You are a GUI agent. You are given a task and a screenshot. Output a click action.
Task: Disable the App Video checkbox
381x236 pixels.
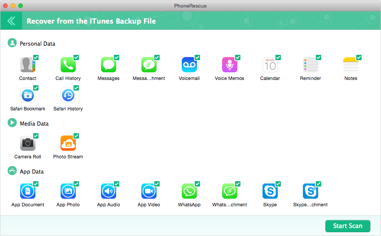[x=157, y=184]
